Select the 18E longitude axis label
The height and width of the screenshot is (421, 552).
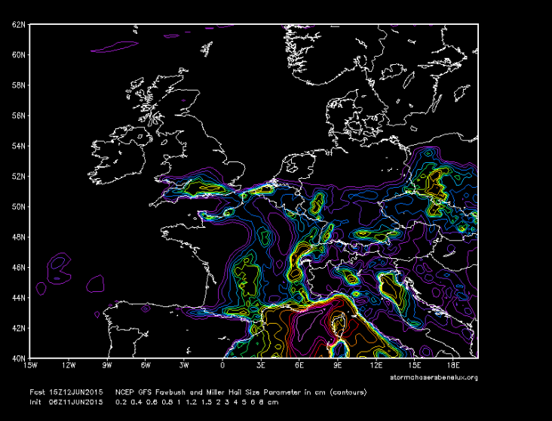click(452, 365)
